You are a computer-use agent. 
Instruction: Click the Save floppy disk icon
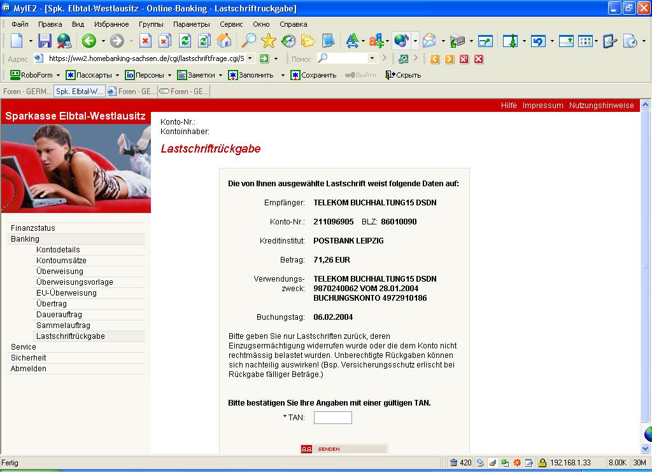[45, 41]
